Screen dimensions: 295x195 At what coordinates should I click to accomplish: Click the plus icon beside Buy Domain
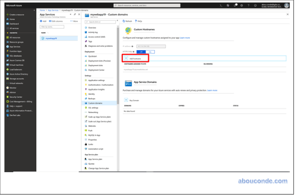126,100
